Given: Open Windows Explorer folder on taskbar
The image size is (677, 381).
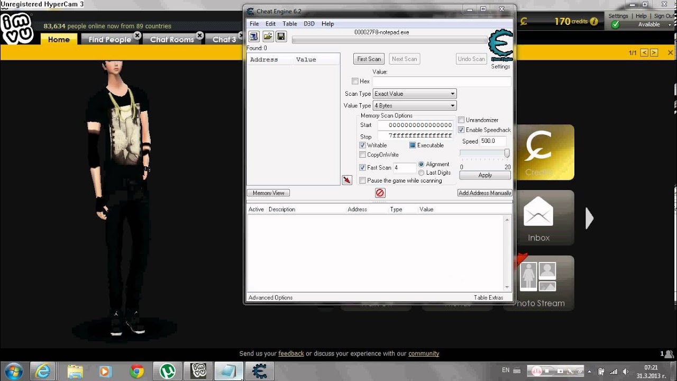Looking at the screenshot, I should coord(75,371).
